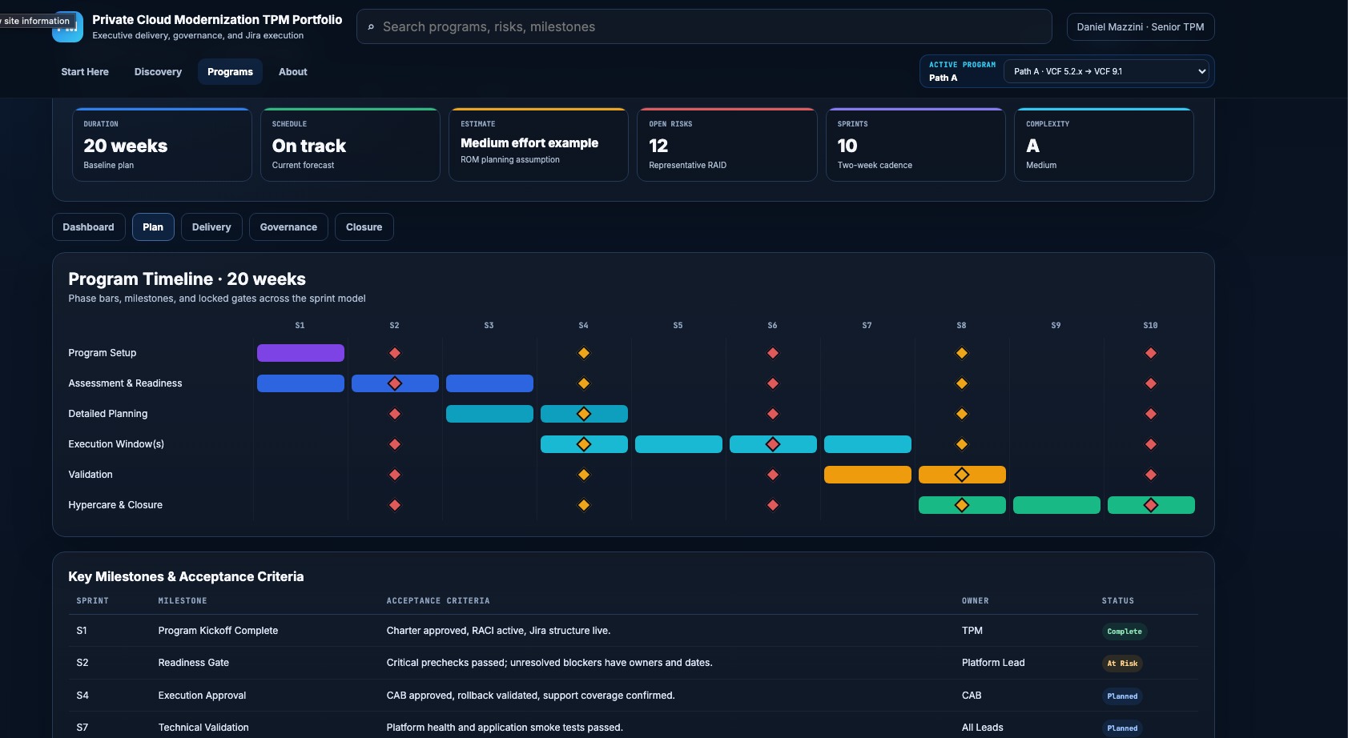The image size is (1348, 738).
Task: Open the Delivery sub-tab
Action: click(x=211, y=227)
